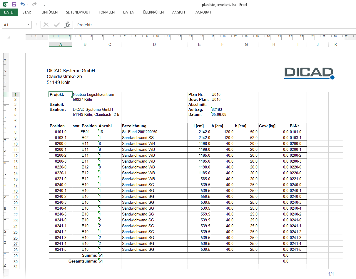356x279 pixels.
Task: Open the redo history dropdown arrow
Action: pos(39,4)
